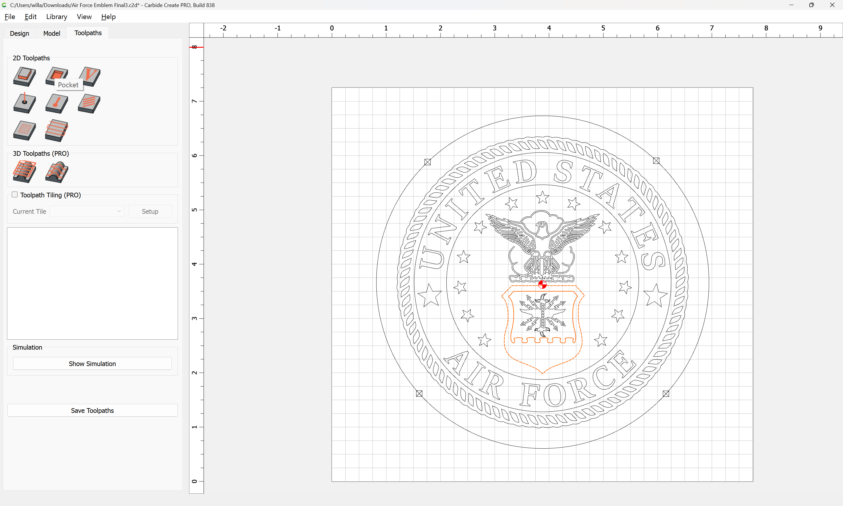
Task: Select the VCarve toolpath icon
Action: (x=89, y=76)
